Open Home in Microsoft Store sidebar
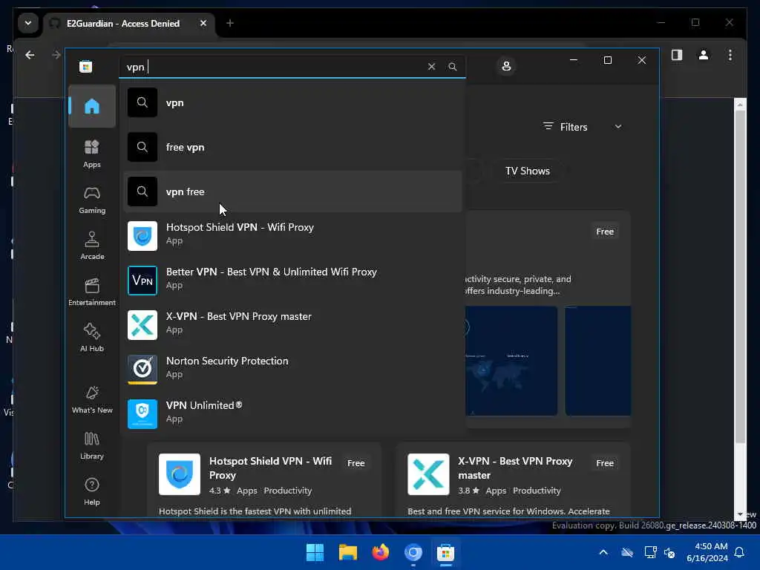The width and height of the screenshot is (760, 570). click(x=91, y=106)
